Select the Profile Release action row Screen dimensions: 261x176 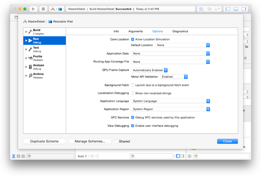click(x=44, y=58)
